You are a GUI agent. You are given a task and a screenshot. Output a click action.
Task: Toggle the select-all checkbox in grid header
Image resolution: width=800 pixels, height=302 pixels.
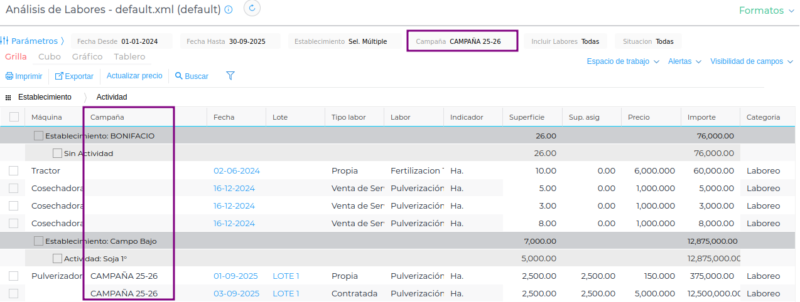14,117
